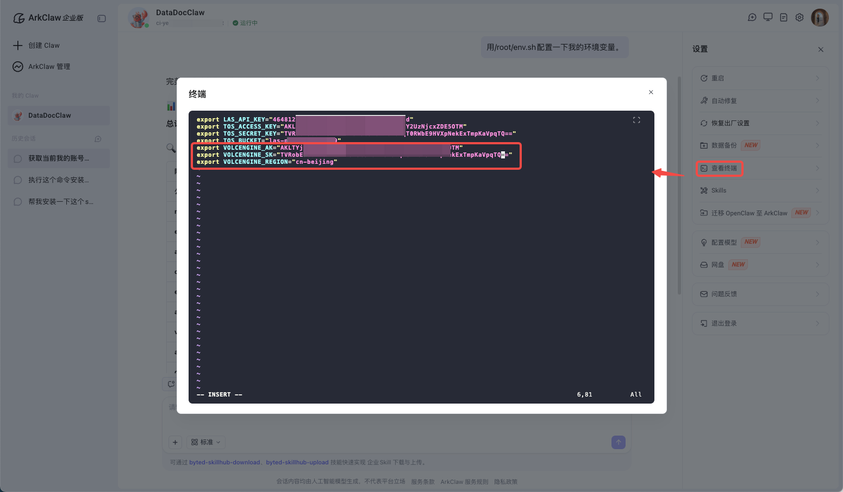This screenshot has width=843, height=492.
Task: Close the 设置 panel
Action: (821, 49)
